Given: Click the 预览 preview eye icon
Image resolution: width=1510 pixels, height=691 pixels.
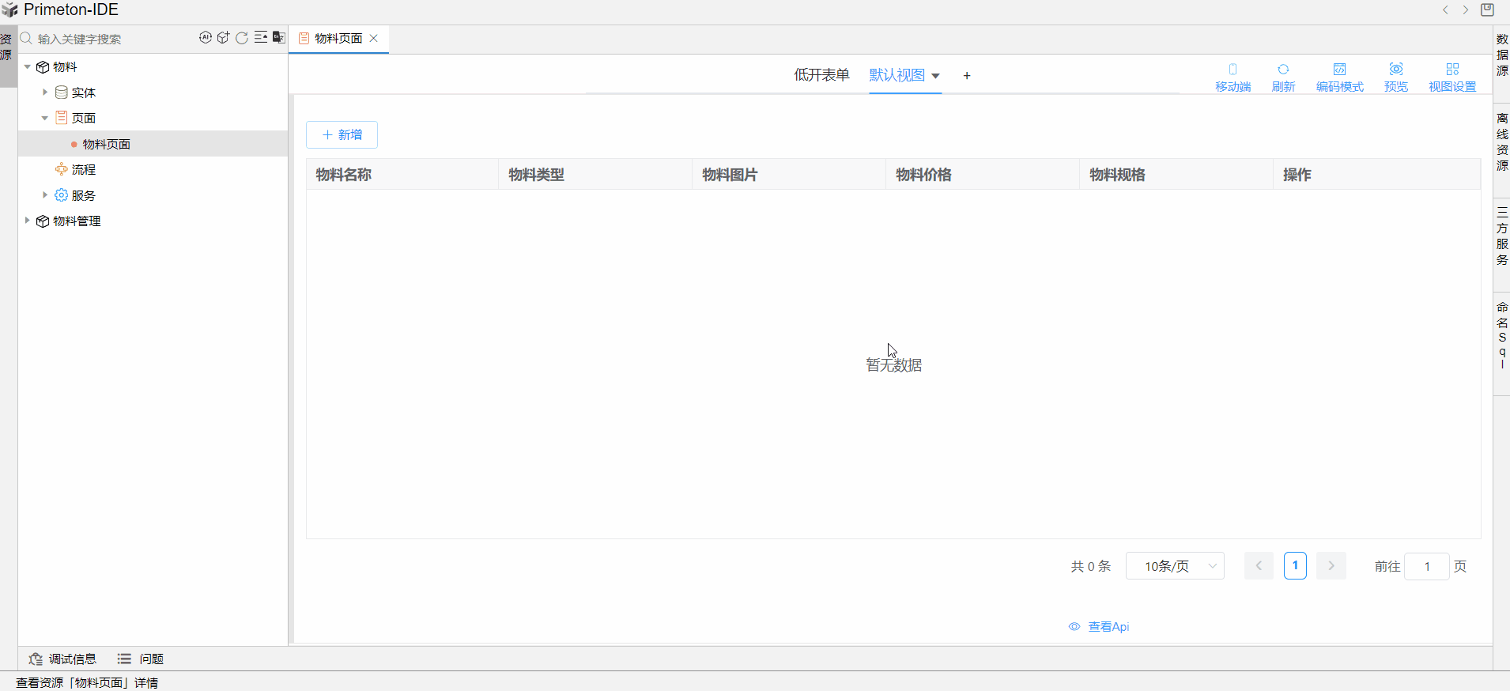Looking at the screenshot, I should click(x=1395, y=77).
